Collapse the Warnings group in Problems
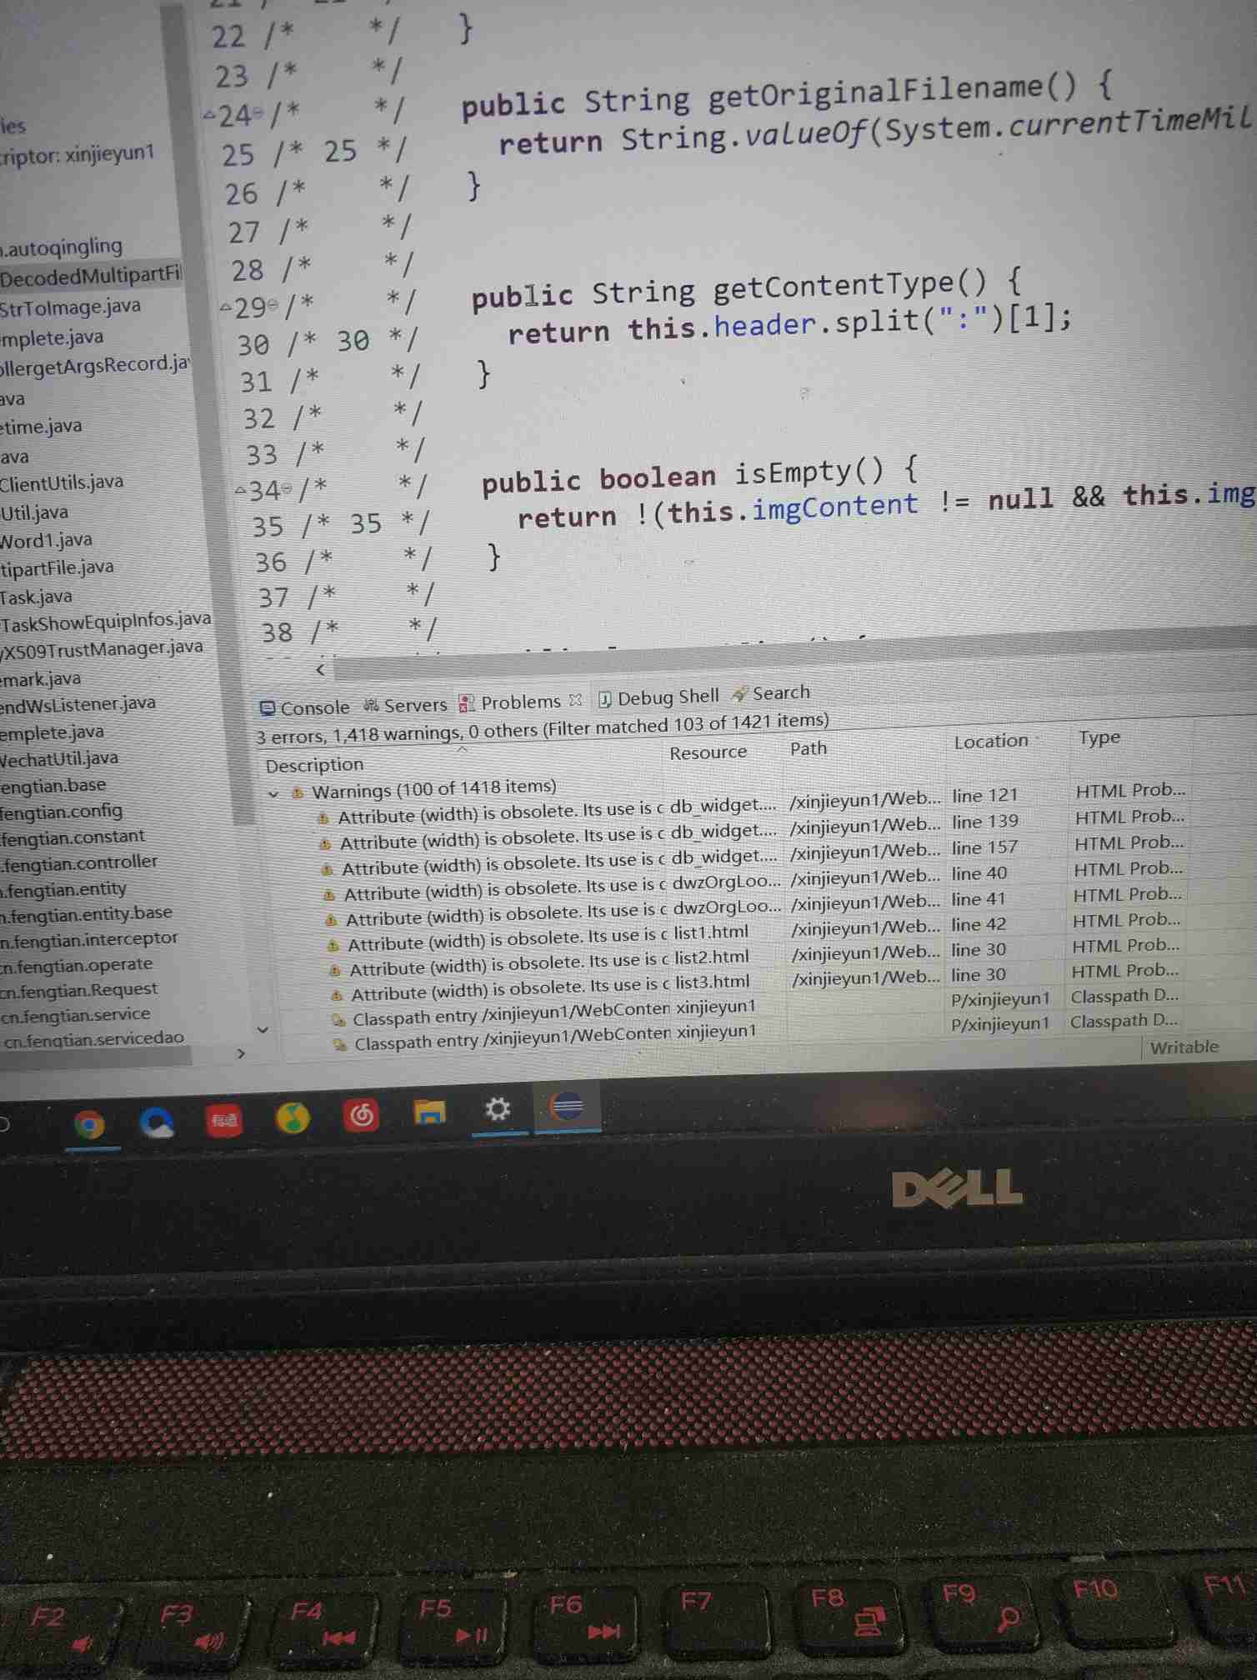Screen dimensions: 1257x1680 [x=273, y=794]
